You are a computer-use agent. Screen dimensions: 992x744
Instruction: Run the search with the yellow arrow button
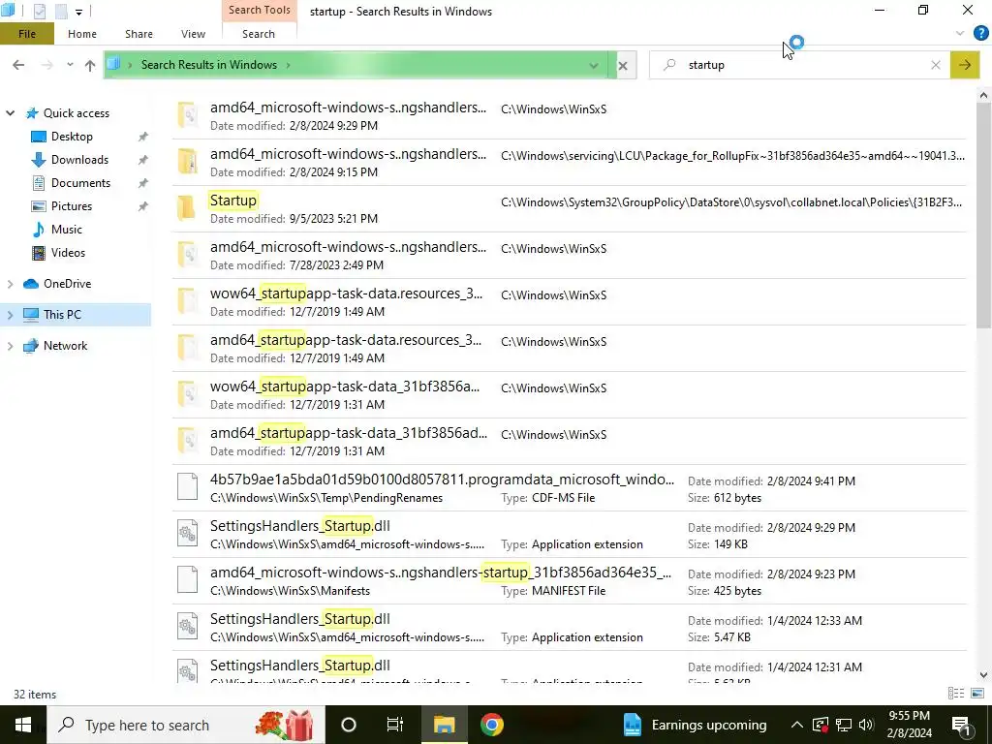(x=965, y=65)
